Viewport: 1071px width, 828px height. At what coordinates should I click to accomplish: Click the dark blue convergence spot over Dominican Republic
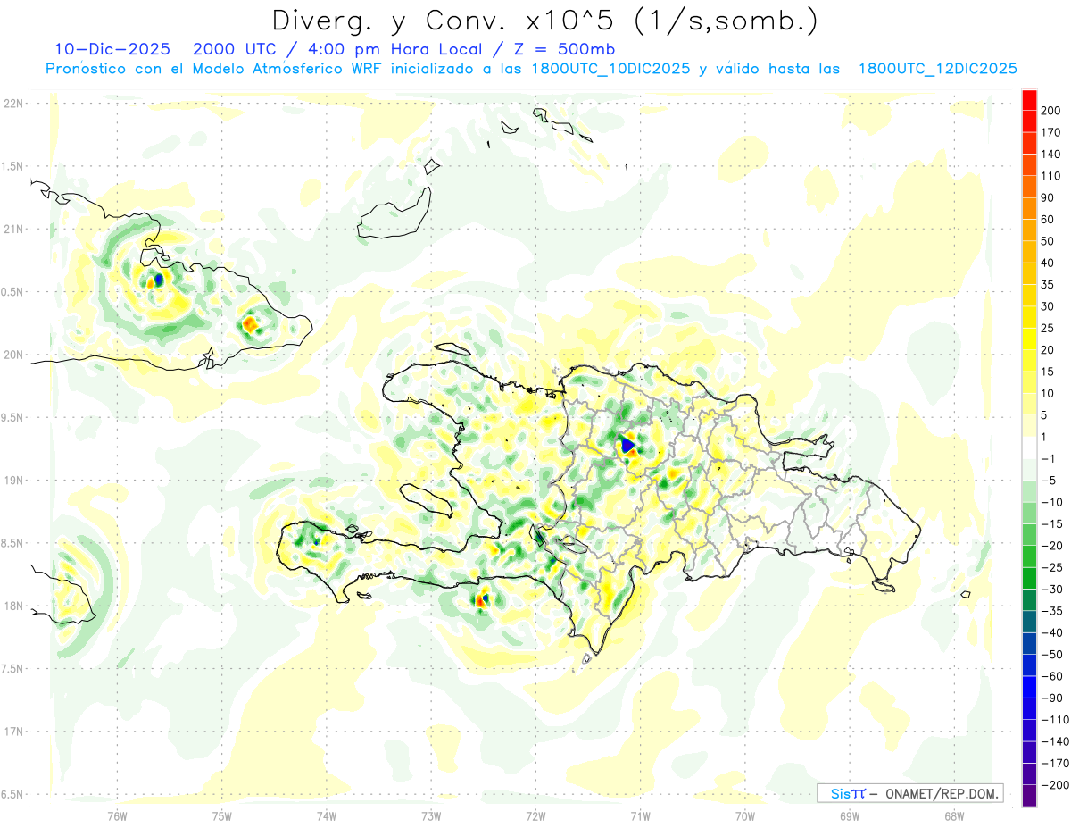click(x=627, y=443)
